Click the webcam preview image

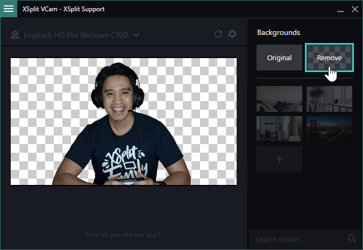123,122
